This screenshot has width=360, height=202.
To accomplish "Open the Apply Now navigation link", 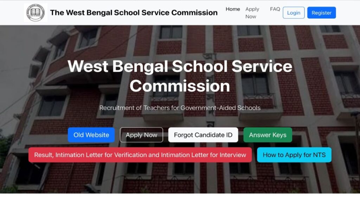I will pyautogui.click(x=252, y=13).
